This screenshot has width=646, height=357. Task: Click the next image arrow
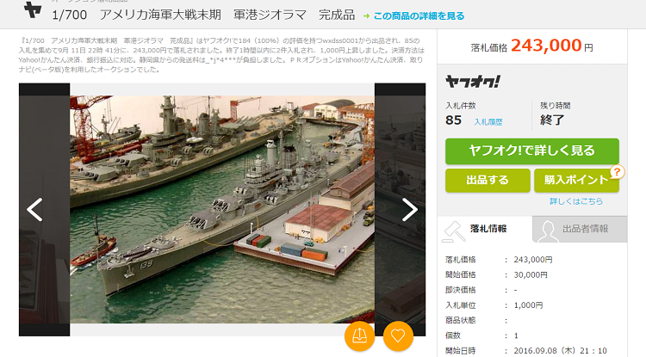point(409,210)
